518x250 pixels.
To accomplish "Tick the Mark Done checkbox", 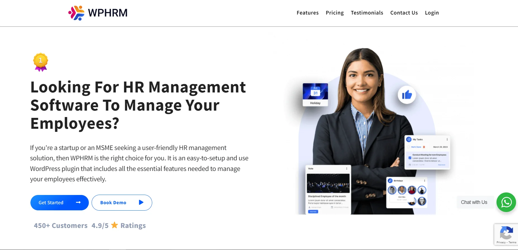I will point(409,147).
